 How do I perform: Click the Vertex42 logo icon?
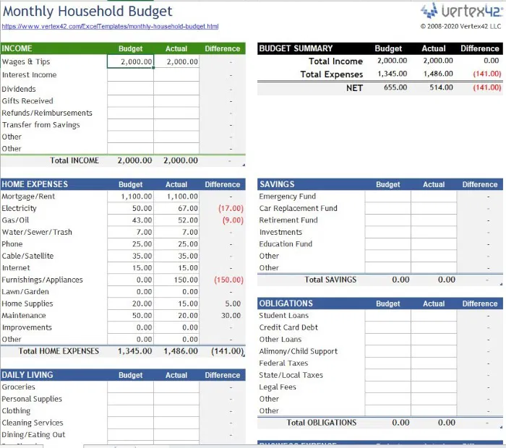pos(429,11)
